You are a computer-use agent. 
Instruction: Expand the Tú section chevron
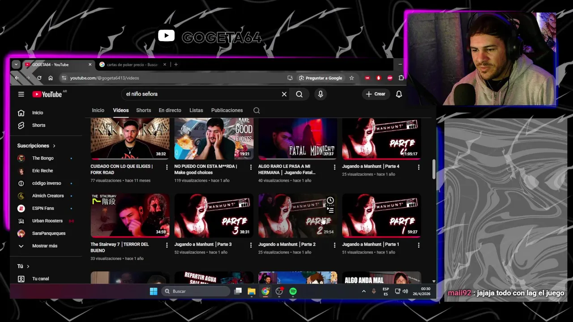pos(28,266)
